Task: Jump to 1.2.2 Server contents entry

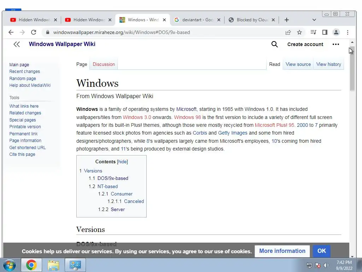Action: (111, 209)
